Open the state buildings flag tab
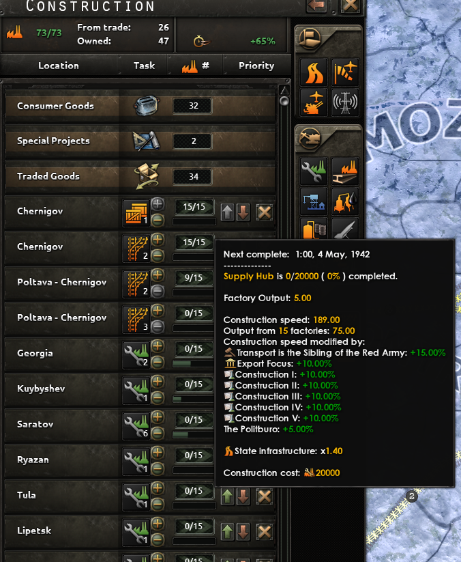Viewport: 461px width, 562px height. (309, 38)
